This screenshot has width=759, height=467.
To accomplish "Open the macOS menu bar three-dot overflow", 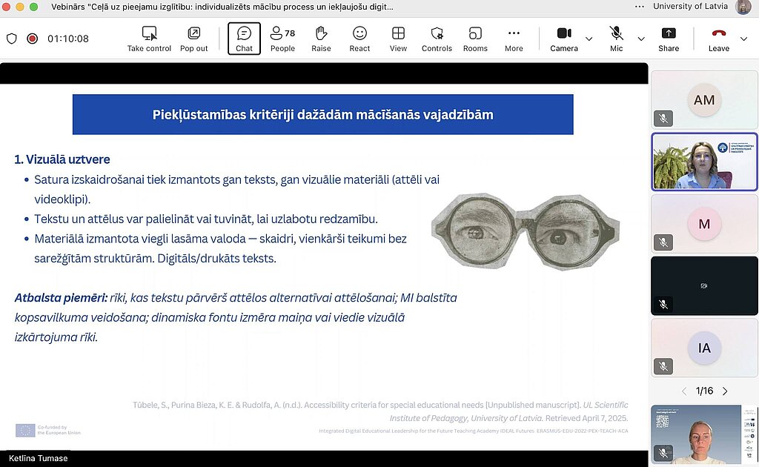I will [638, 7].
